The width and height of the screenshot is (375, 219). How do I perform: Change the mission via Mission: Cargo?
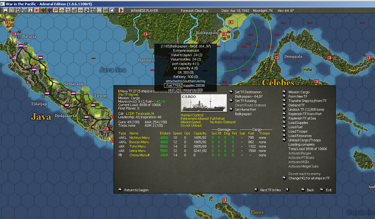pos(299,92)
